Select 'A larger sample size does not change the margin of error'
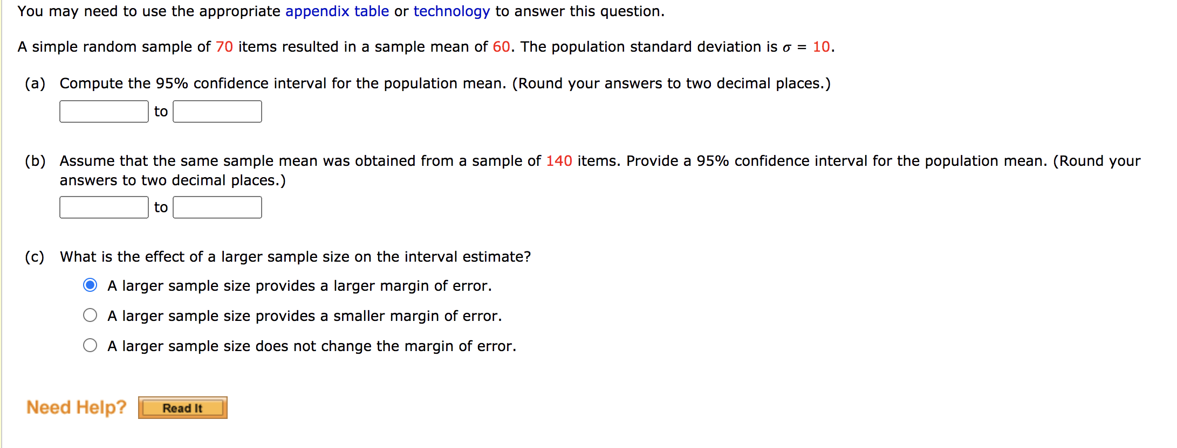 coord(90,345)
